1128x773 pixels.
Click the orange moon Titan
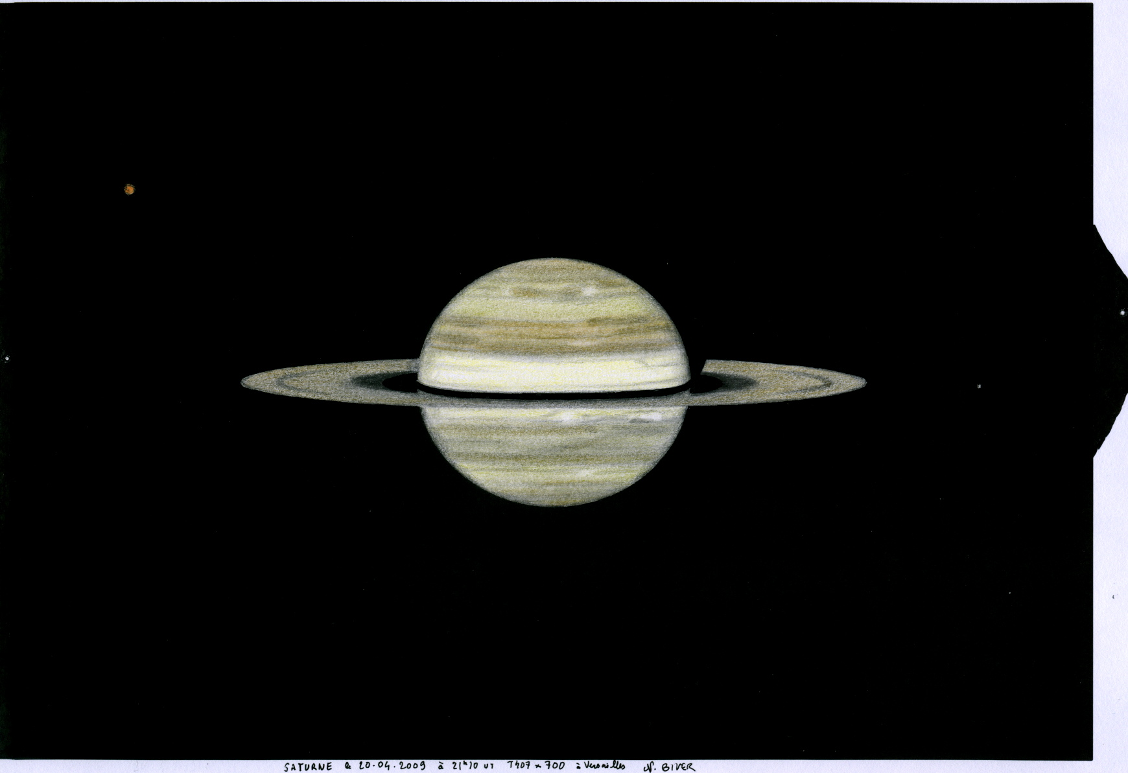129,189
